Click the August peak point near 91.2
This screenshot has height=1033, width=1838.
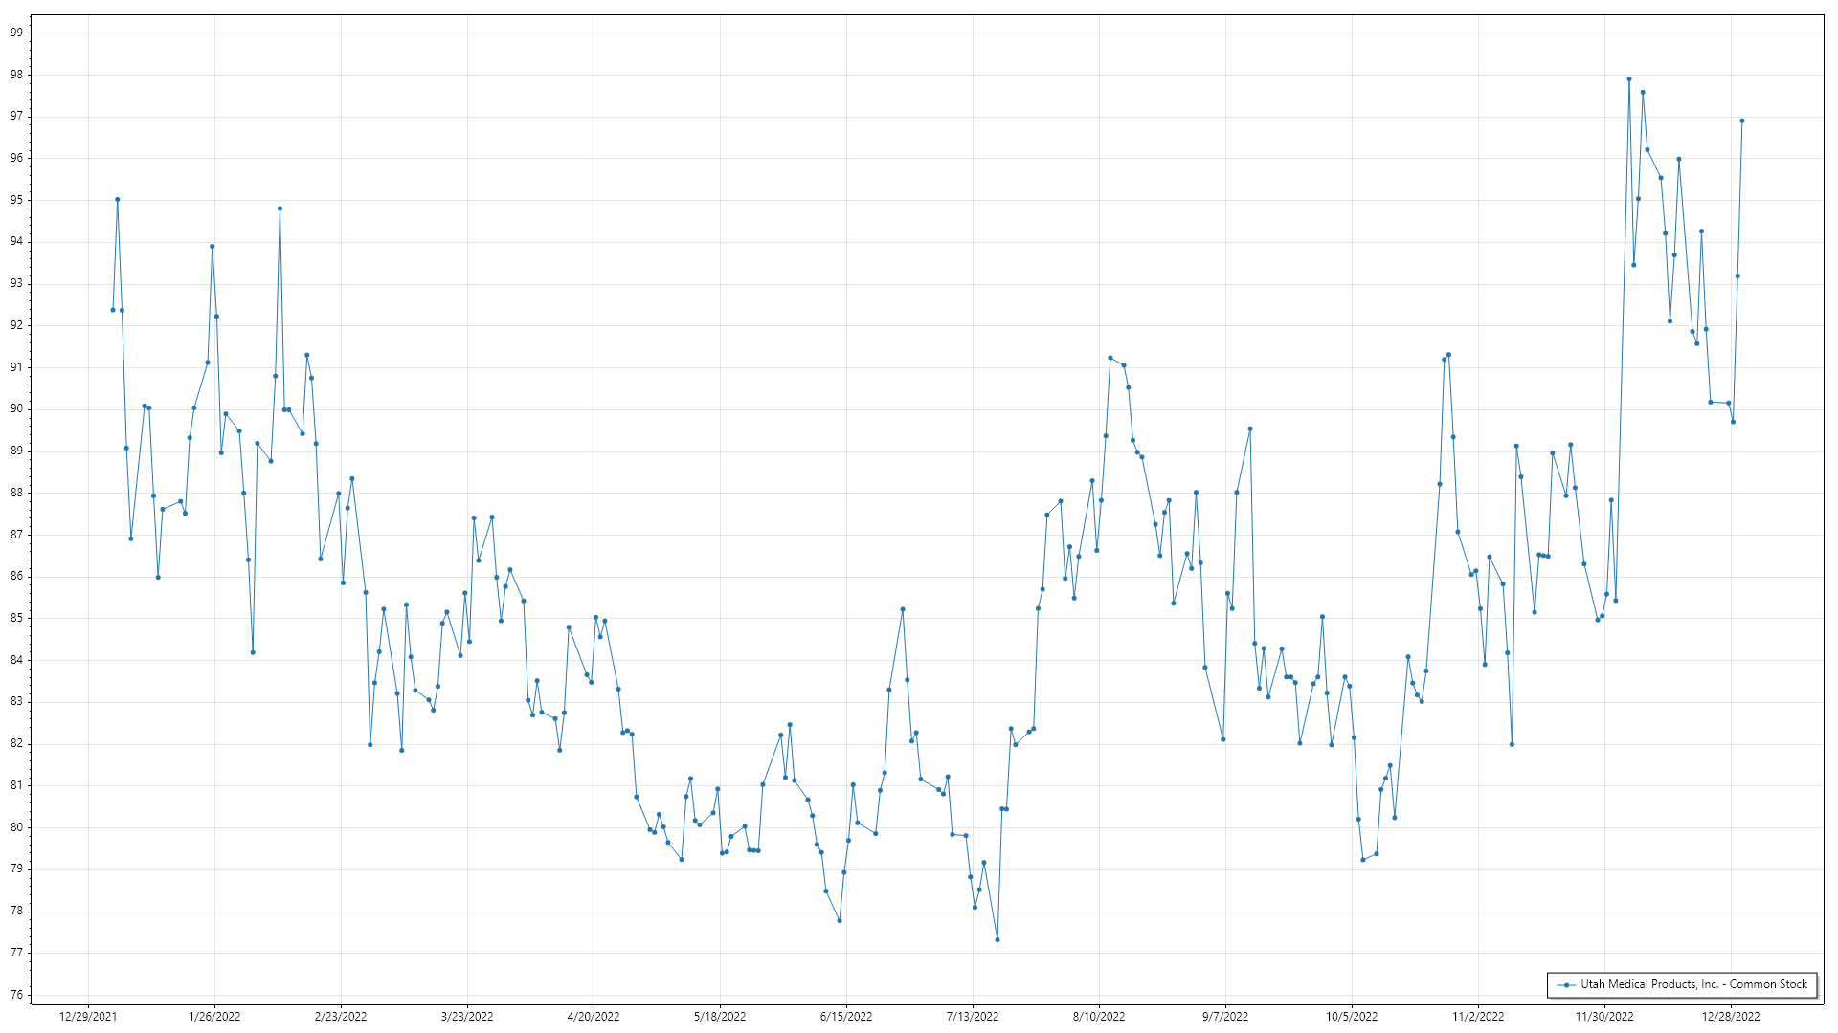click(1110, 358)
